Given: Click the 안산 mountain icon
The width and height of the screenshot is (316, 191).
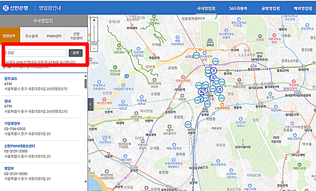Looking at the screenshot, I should coord(119,45).
